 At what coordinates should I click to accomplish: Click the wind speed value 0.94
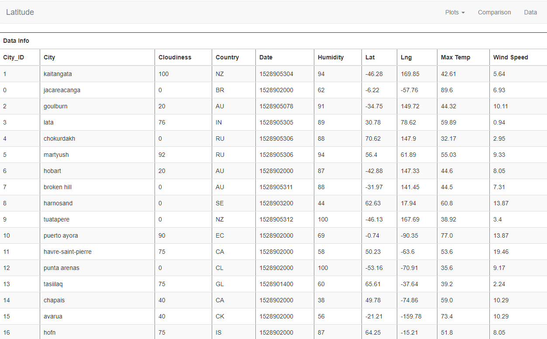499,122
